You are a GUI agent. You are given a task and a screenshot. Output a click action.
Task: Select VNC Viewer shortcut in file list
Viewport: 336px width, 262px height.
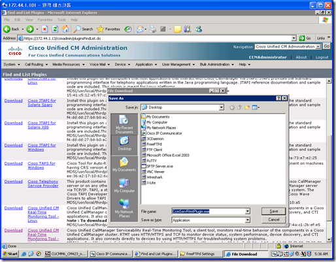[153, 172]
